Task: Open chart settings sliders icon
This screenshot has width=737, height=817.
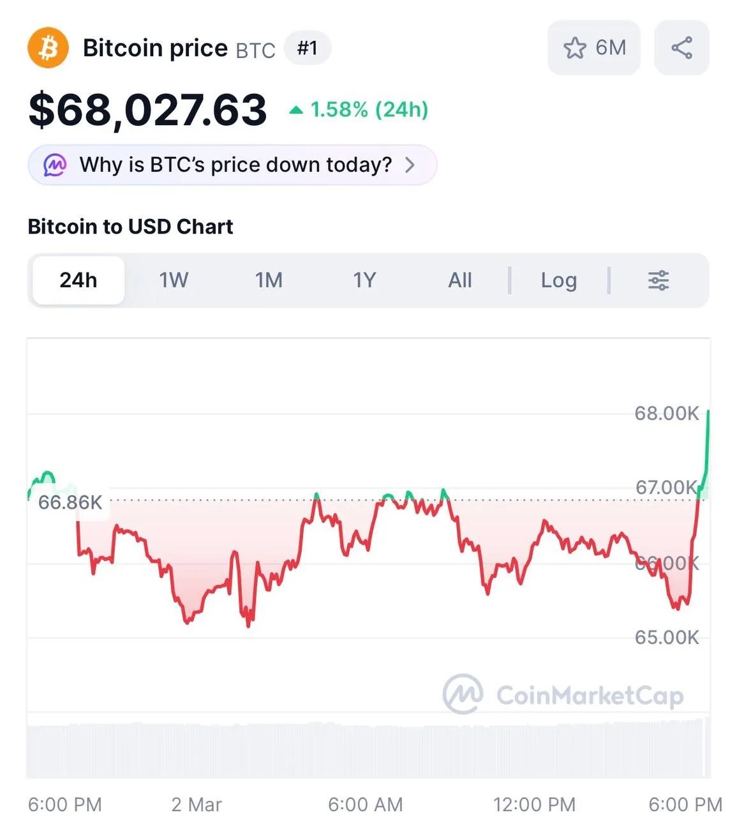Action: [x=659, y=280]
